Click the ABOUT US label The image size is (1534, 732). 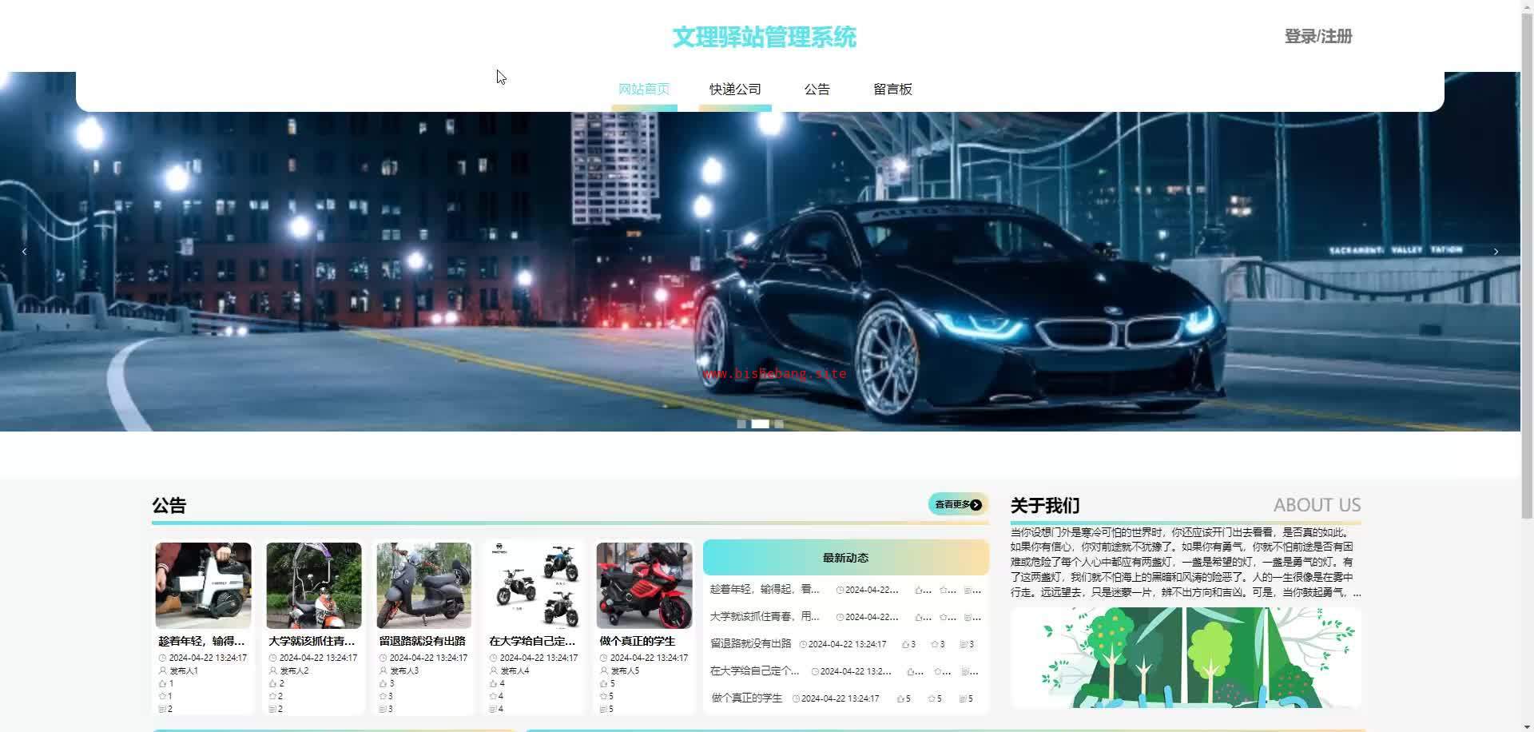click(1317, 505)
